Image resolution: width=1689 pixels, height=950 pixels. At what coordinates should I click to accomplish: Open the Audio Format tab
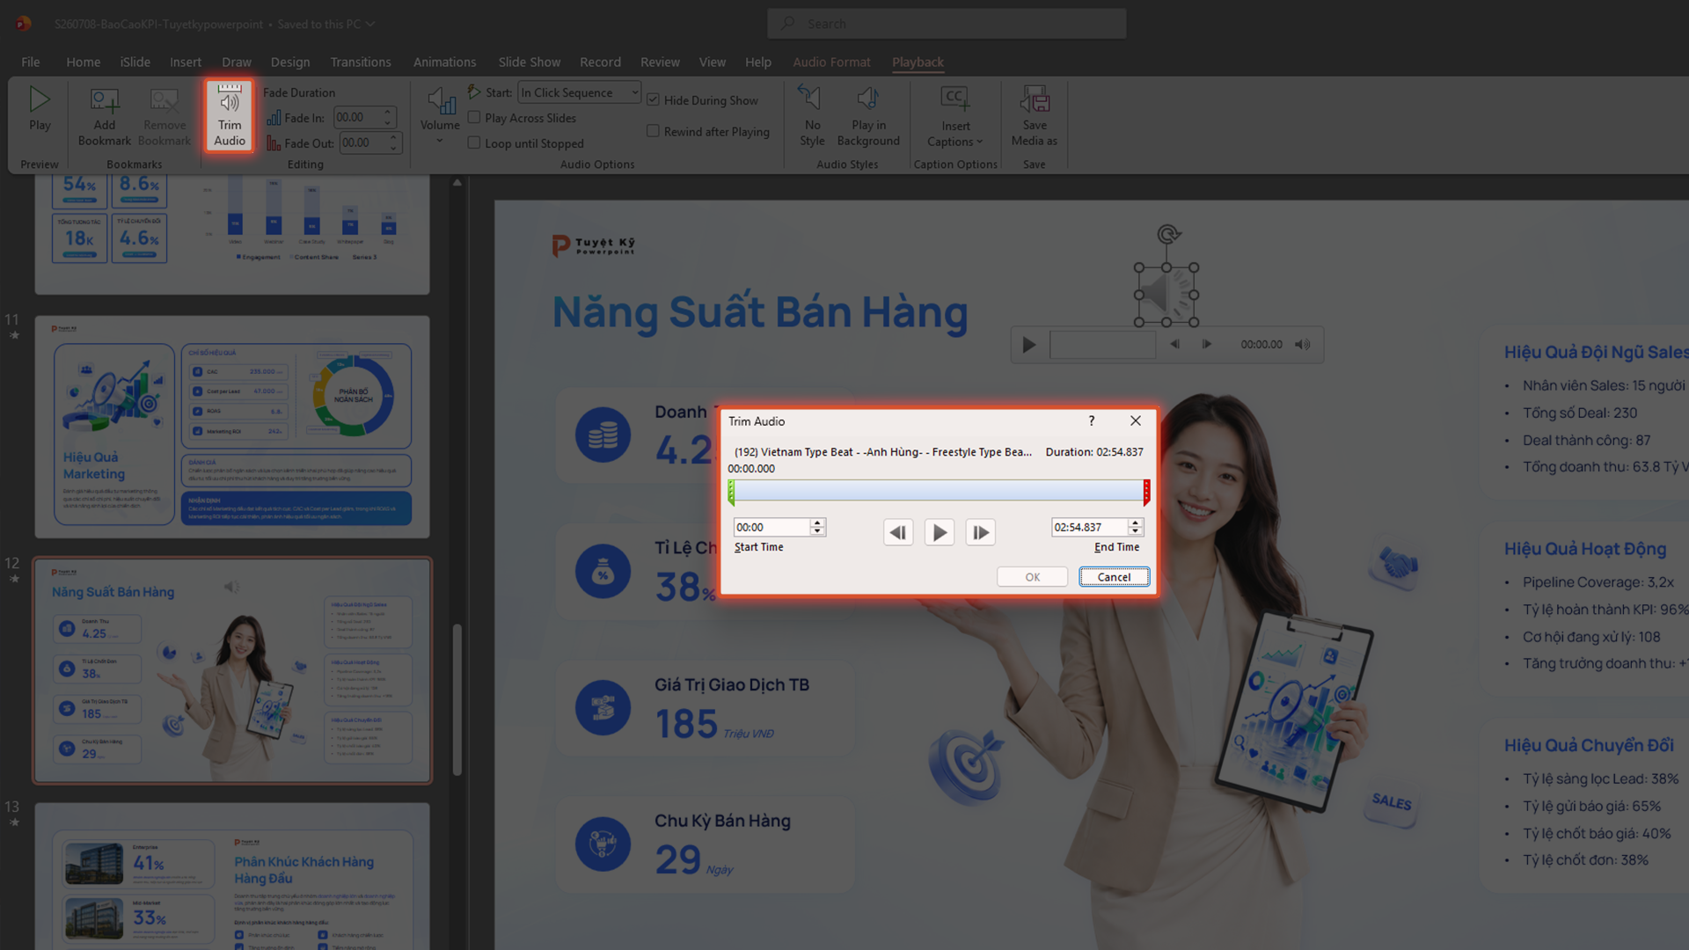click(831, 62)
